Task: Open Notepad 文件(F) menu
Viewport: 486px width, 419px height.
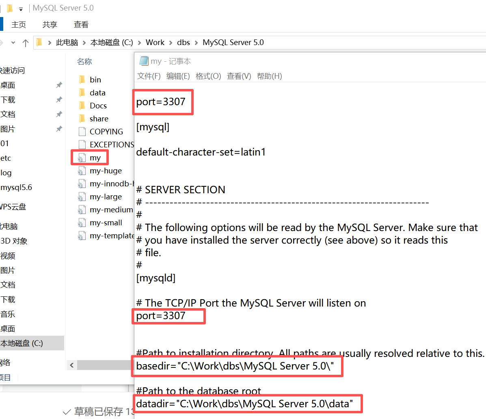Action: [149, 76]
